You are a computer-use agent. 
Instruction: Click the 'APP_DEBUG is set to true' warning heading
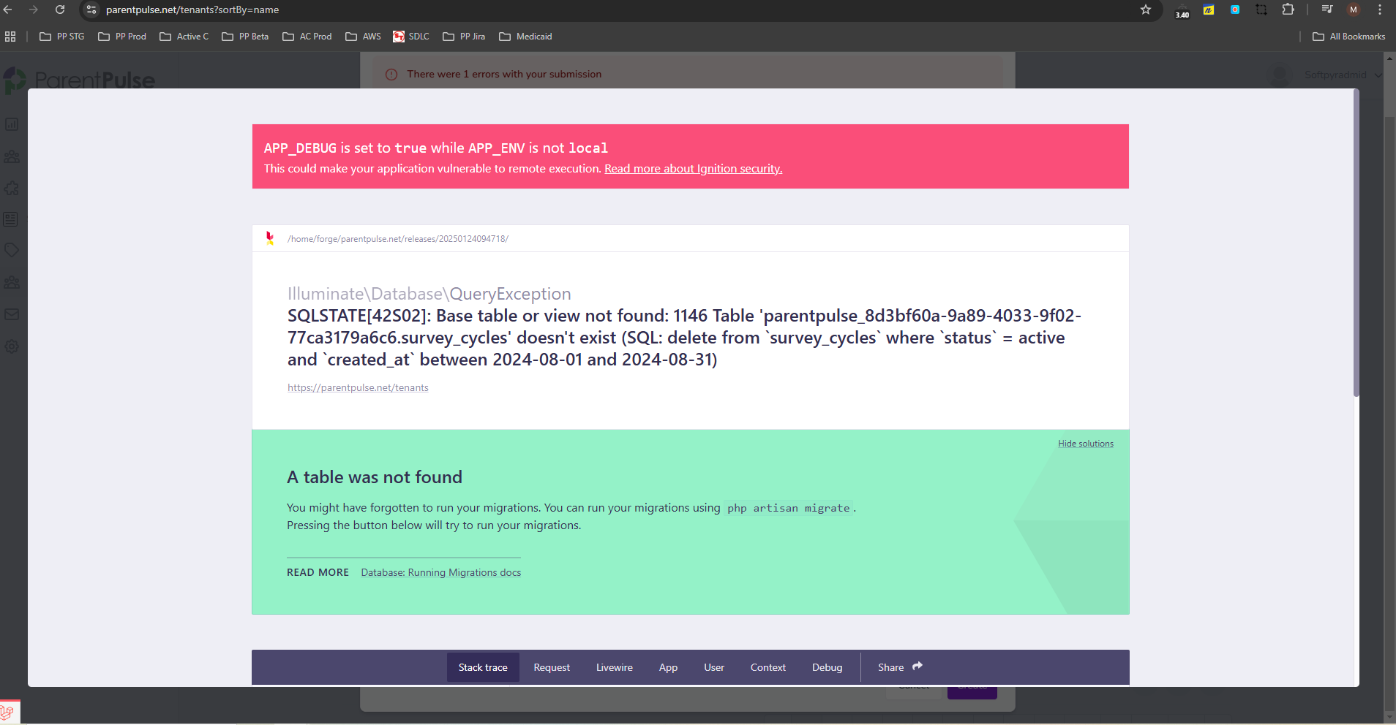pos(436,148)
